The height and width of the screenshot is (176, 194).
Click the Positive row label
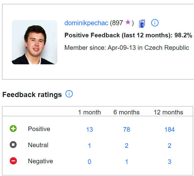(x=39, y=129)
